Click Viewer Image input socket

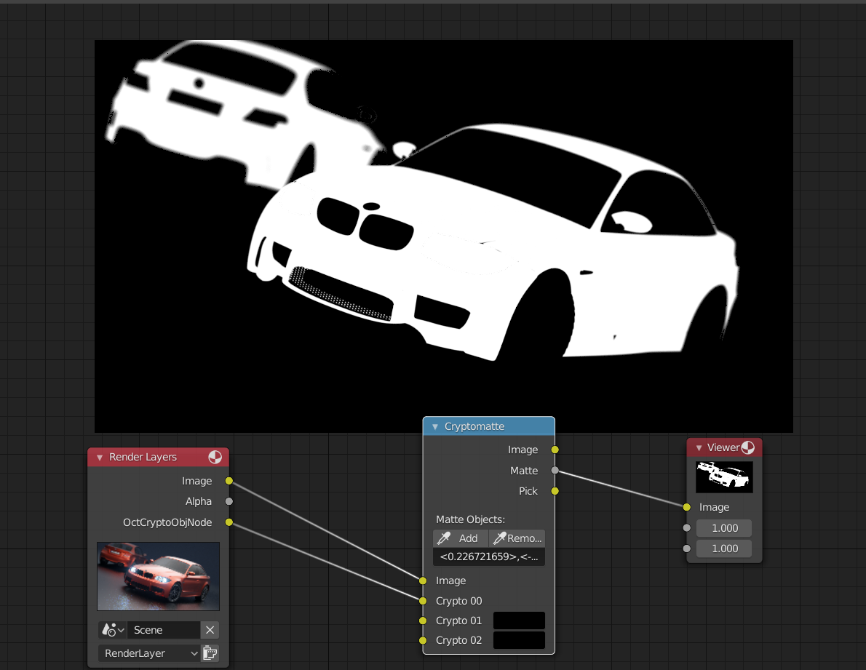tap(687, 507)
